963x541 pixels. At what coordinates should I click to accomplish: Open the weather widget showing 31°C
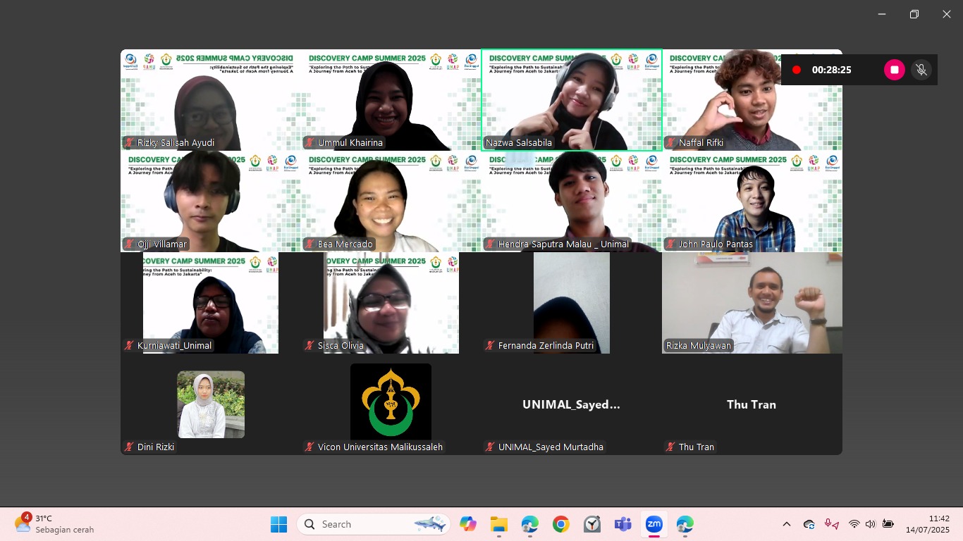coord(54,524)
